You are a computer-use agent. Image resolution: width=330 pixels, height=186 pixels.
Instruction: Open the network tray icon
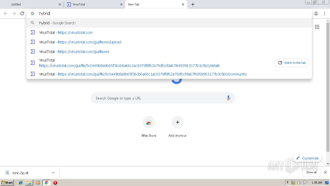[x=293, y=183]
